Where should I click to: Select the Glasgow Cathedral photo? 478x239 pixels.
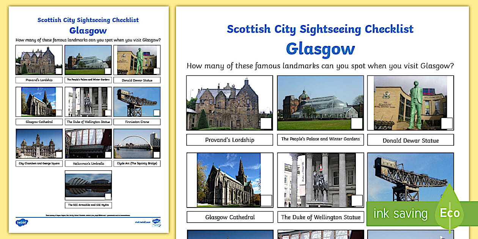click(x=228, y=179)
